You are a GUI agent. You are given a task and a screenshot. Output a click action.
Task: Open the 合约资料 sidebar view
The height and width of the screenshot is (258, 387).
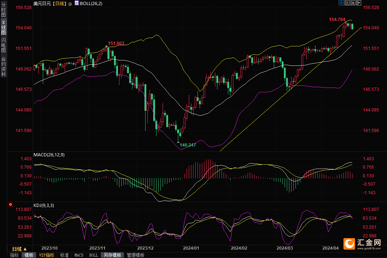click(4, 67)
